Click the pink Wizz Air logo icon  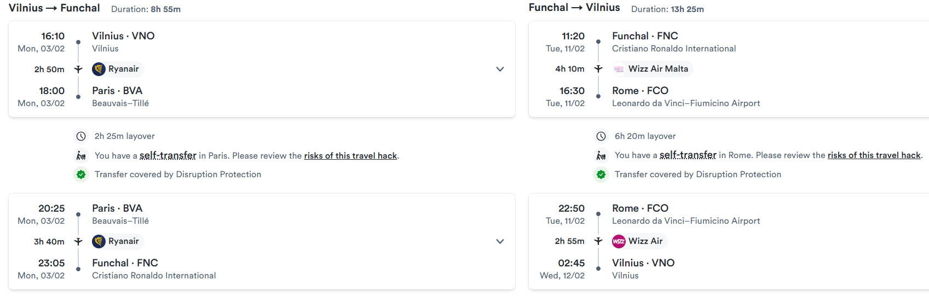[x=619, y=241]
